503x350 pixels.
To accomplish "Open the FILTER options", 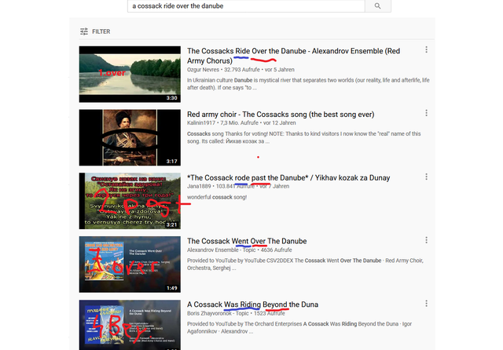I will click(x=95, y=31).
